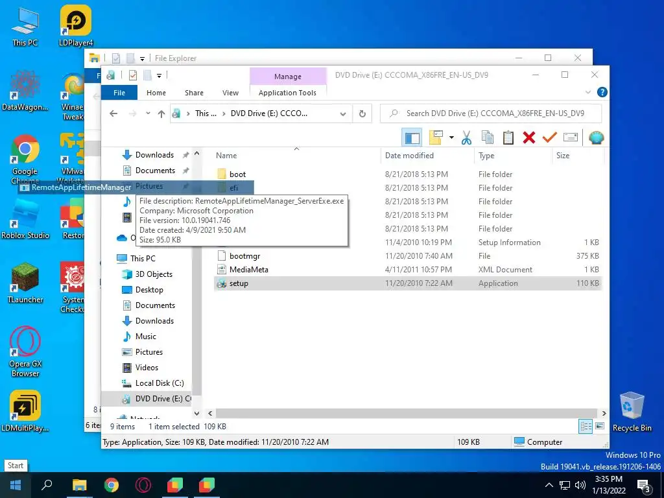Open the address bar history dropdown
This screenshot has height=498, width=664.
(x=343, y=113)
